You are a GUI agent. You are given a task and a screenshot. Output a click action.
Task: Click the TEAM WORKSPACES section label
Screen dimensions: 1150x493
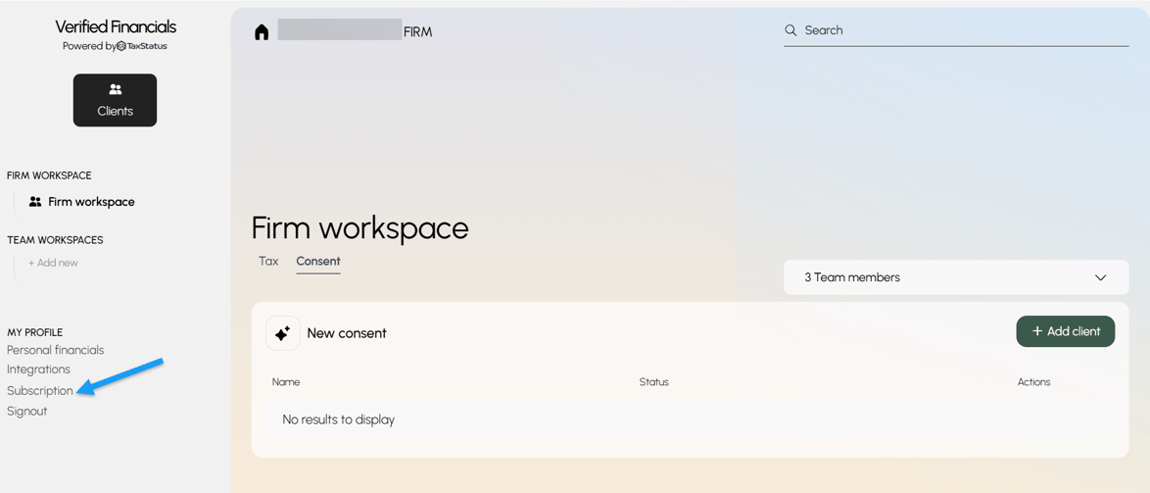click(55, 240)
